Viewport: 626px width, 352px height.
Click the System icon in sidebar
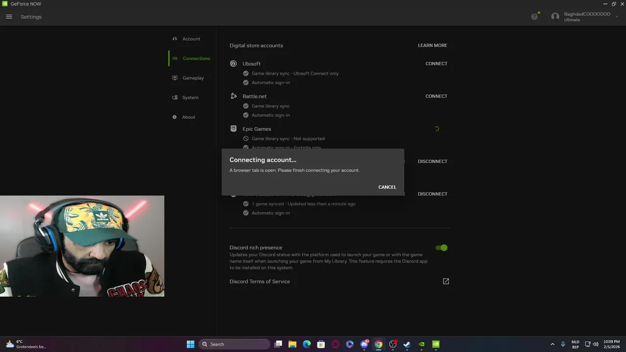tap(175, 97)
